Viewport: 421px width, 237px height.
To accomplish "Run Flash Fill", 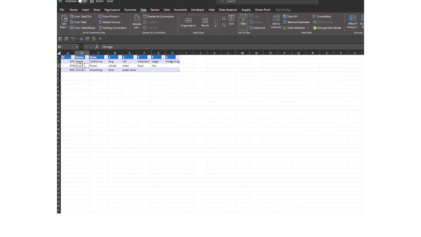I will 290,16.
